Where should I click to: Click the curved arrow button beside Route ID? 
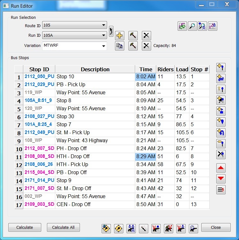coord(111,31)
